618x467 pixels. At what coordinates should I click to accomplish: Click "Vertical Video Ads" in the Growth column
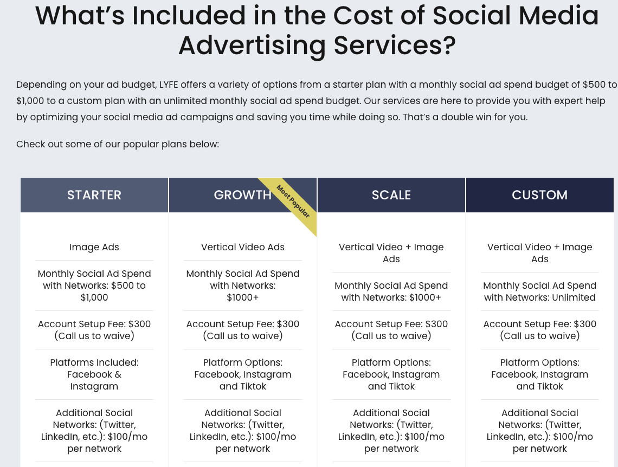coord(243,247)
